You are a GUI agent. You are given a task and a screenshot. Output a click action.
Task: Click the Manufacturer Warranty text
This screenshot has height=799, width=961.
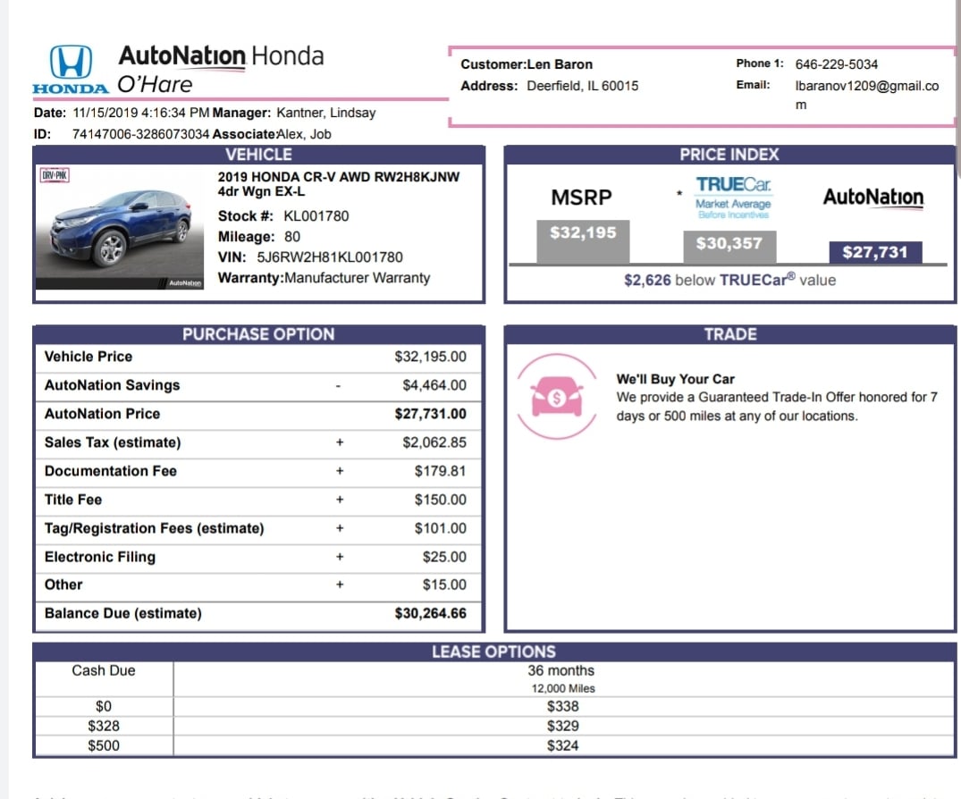point(358,278)
